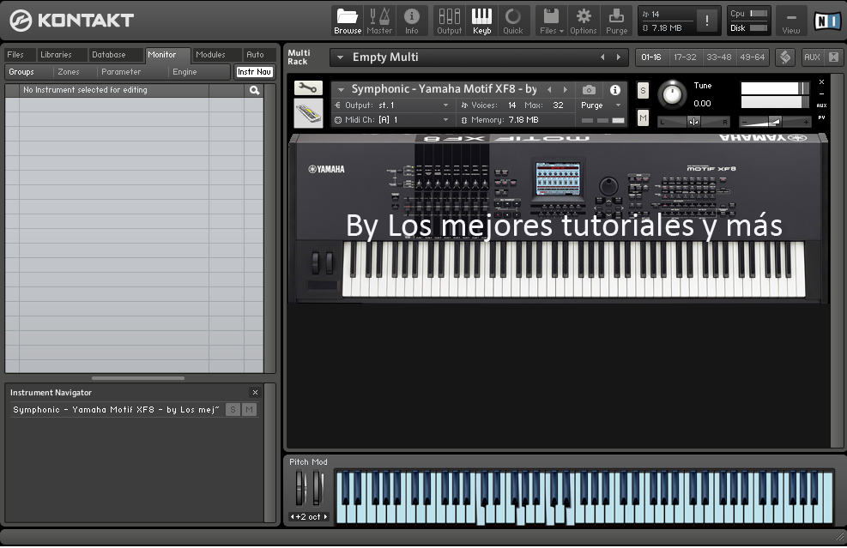Shift keyboard octave down arrow
The image size is (847, 548).
click(x=293, y=516)
